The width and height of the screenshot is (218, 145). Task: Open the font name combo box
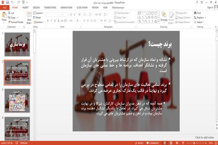(x=54, y=14)
